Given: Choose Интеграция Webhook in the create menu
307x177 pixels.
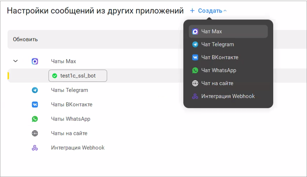Looking at the screenshot, I should [228, 96].
